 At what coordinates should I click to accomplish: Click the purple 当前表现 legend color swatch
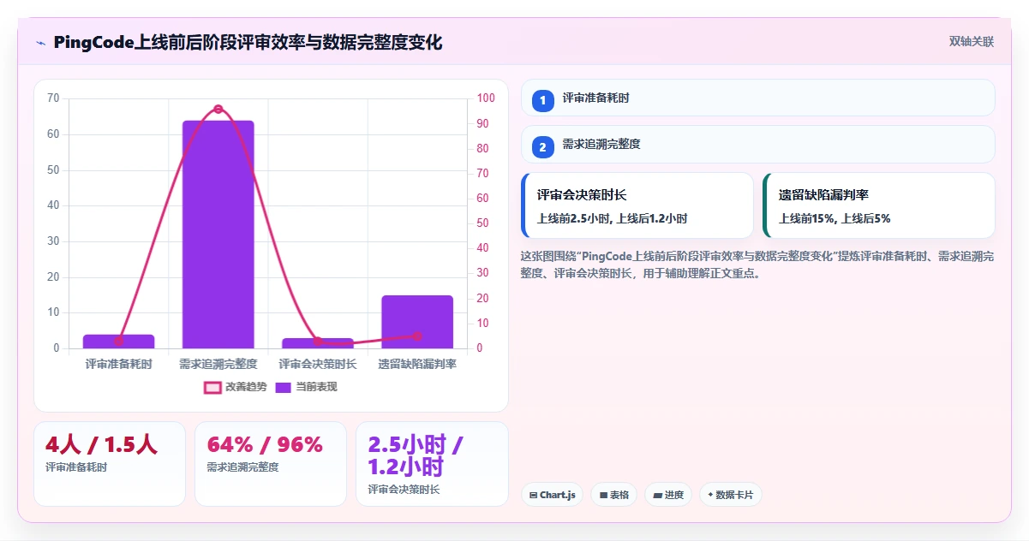pos(283,387)
